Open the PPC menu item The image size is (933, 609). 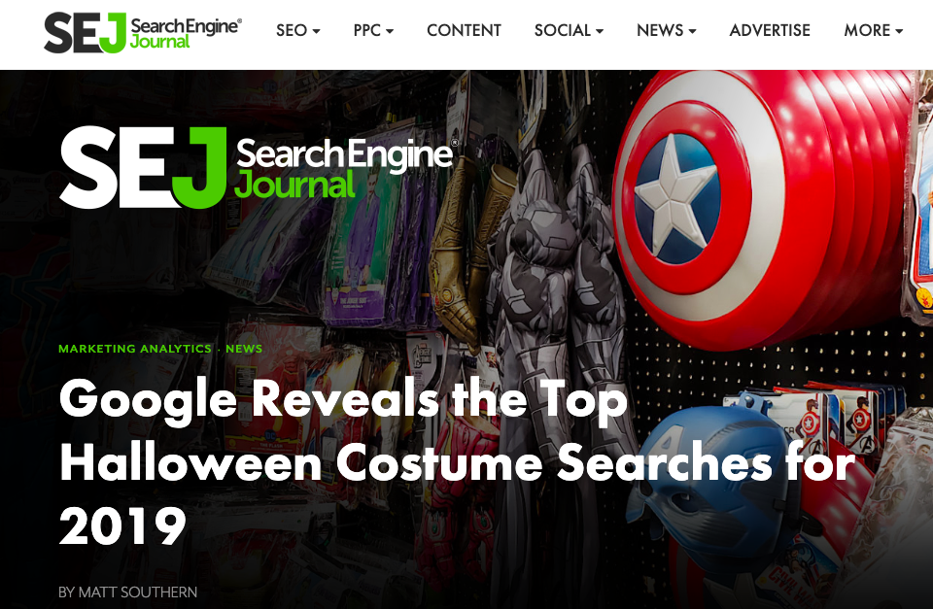point(373,30)
